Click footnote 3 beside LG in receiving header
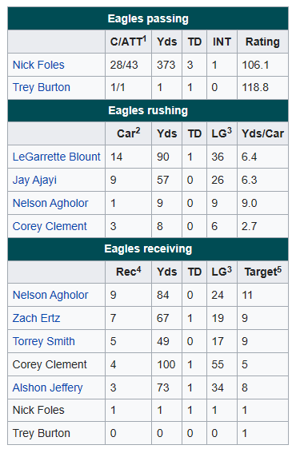 230,269
